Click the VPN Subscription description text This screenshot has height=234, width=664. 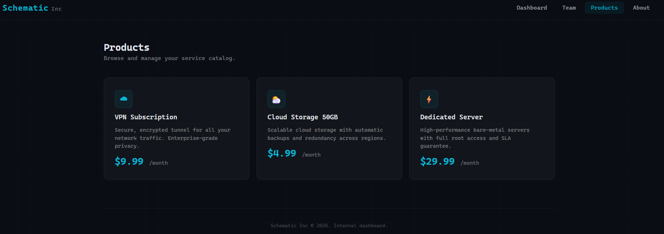coord(172,138)
